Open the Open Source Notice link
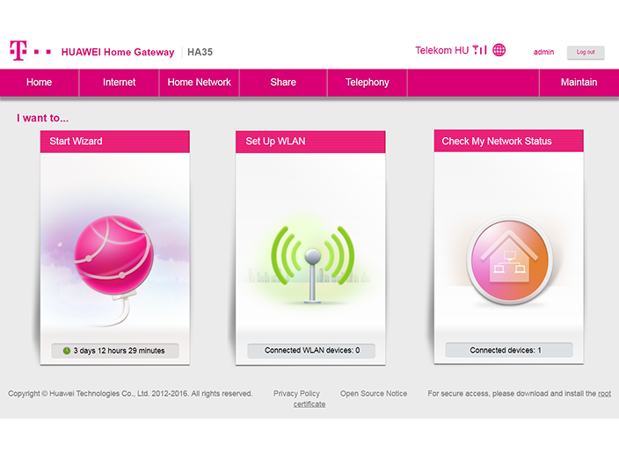Image resolution: width=619 pixels, height=452 pixels. (374, 394)
